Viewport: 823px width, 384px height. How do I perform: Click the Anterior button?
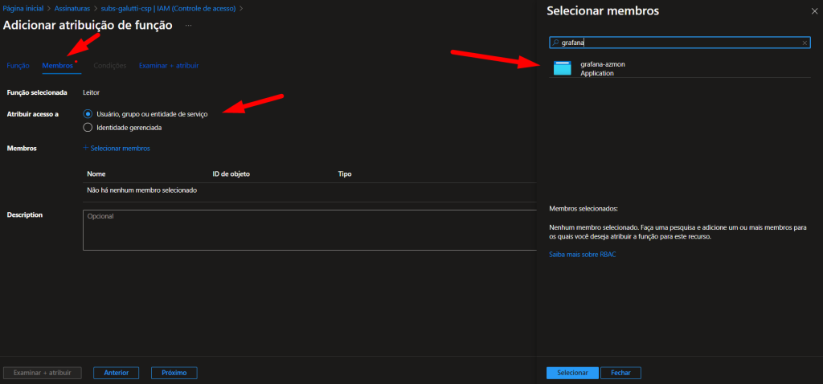pos(116,373)
